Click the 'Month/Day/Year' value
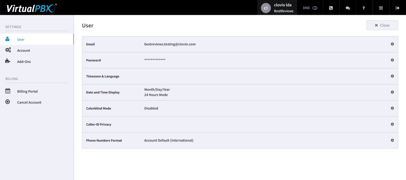406x180 pixels. click(157, 90)
